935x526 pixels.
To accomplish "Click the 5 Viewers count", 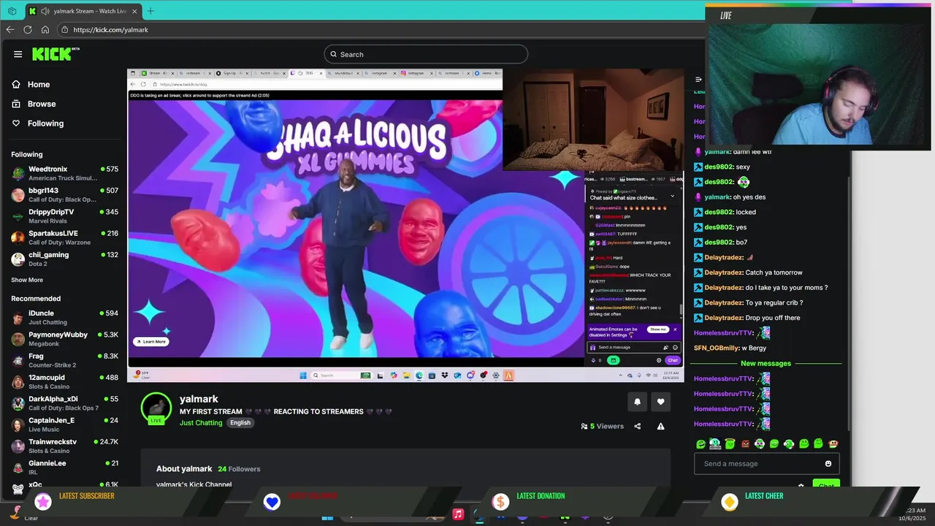I will 602,426.
